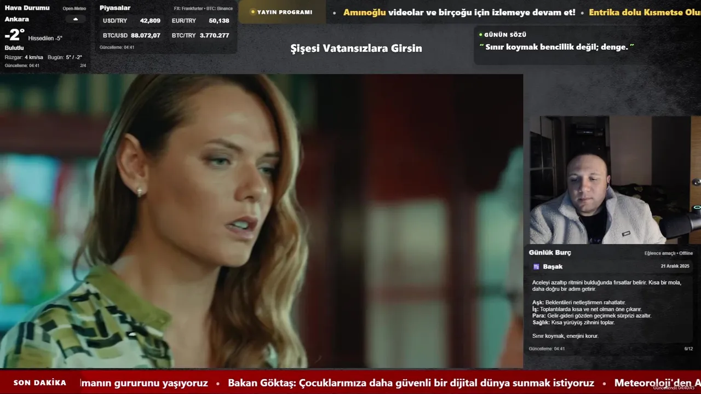
Task: Click the Piyasalar widget heading
Action: pyautogui.click(x=115, y=8)
